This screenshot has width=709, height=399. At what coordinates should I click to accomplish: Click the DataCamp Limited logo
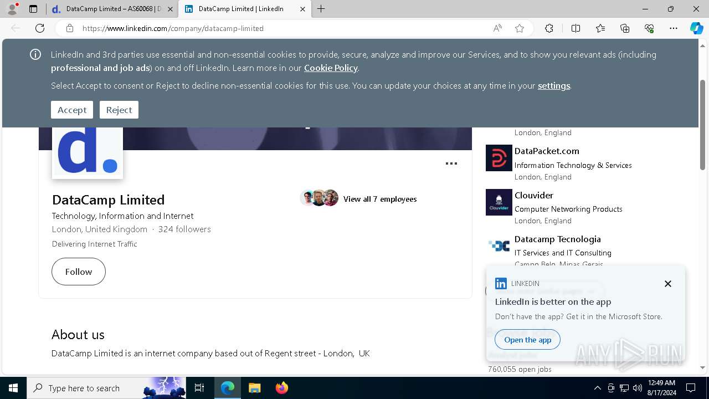[x=88, y=152]
